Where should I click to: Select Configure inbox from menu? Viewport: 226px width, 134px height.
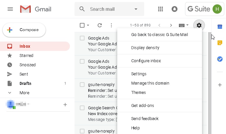point(160,61)
